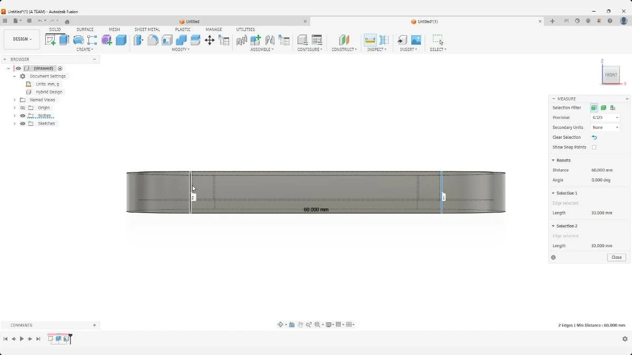Click the play button in the timeline controls
632x355 pixels.
[x=22, y=339]
